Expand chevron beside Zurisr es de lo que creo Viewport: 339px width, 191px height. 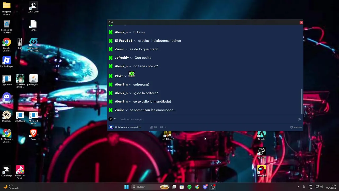coord(126,49)
